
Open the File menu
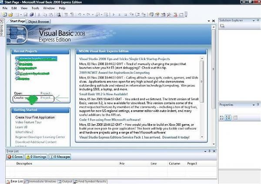point(5,8)
